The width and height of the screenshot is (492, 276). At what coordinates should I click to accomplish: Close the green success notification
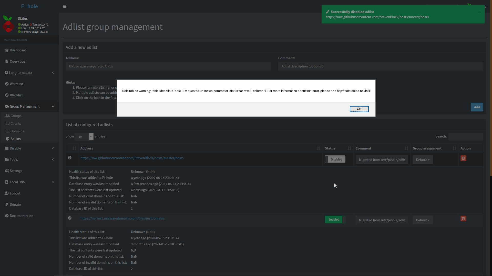click(479, 12)
